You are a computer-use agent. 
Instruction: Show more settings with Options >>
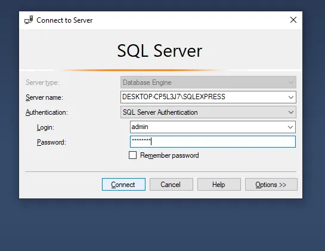coord(271,184)
